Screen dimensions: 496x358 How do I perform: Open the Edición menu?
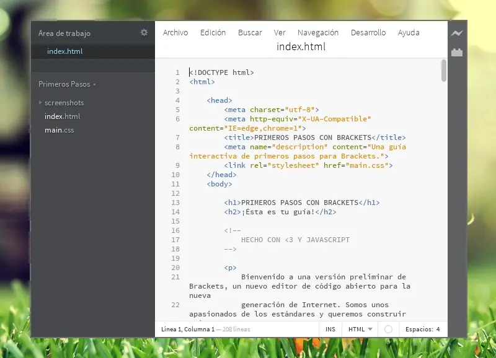point(213,33)
